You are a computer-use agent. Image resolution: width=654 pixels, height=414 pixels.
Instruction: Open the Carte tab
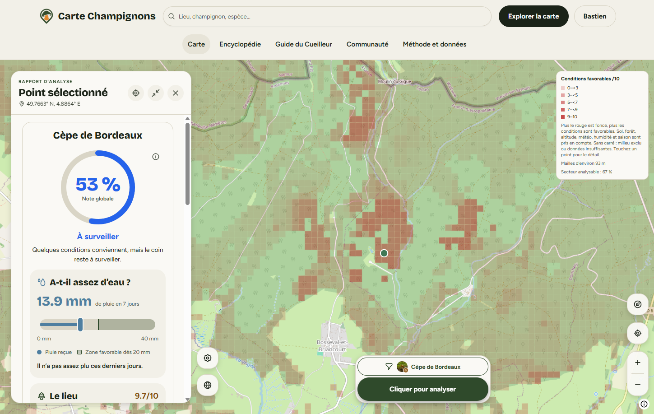coord(196,44)
